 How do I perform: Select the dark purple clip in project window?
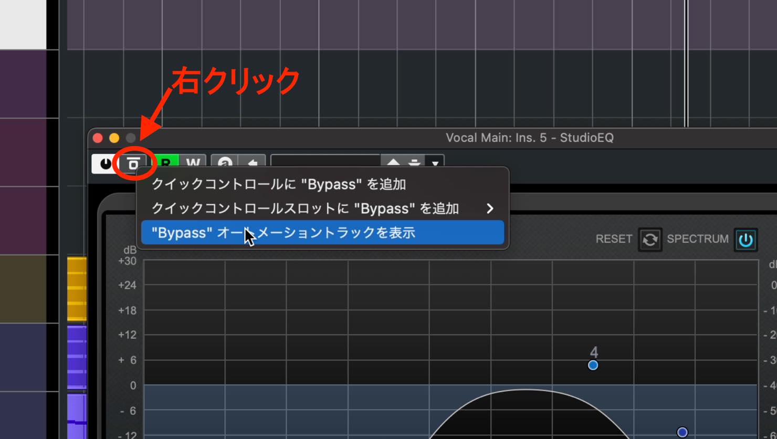pyautogui.click(x=77, y=358)
